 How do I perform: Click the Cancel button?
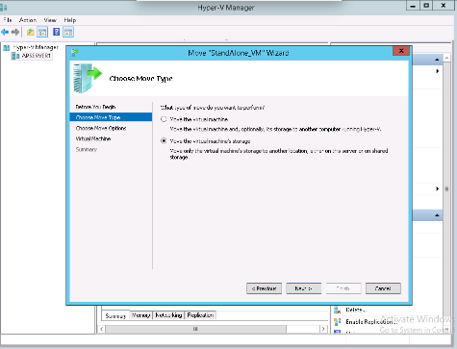click(383, 288)
